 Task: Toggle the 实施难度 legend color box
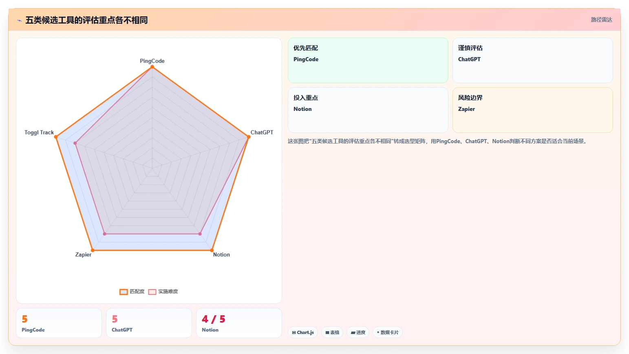tap(152, 292)
